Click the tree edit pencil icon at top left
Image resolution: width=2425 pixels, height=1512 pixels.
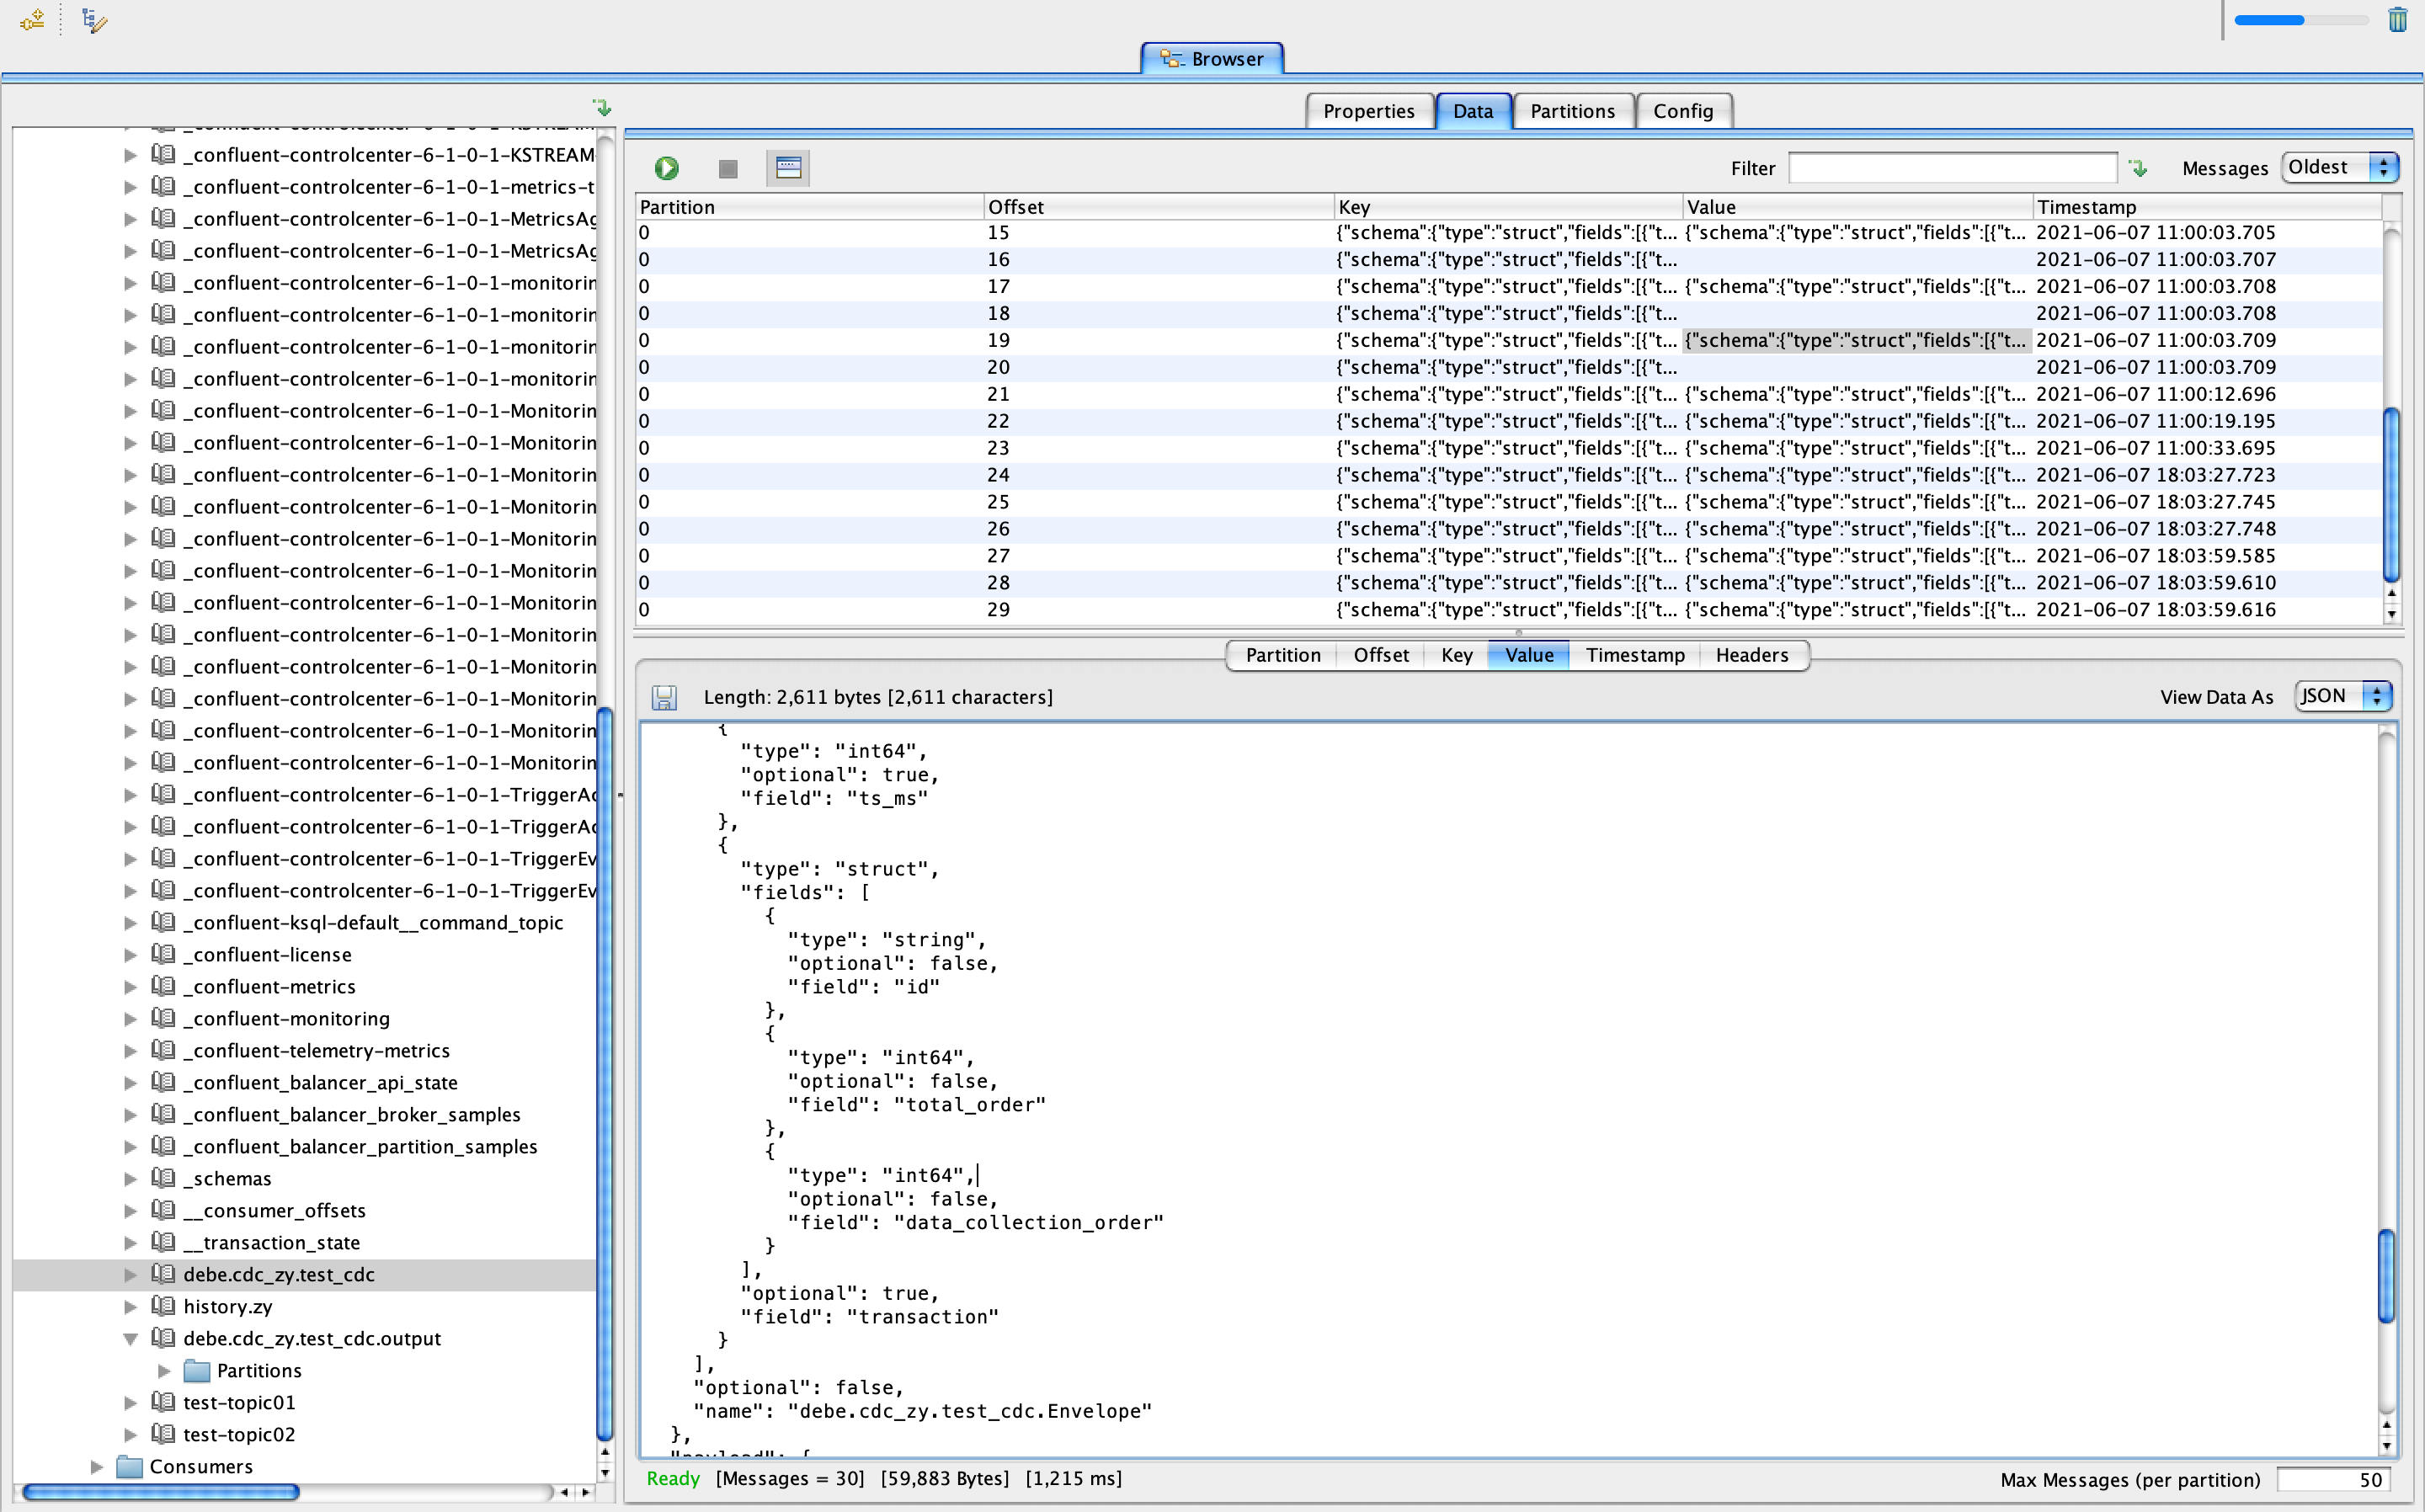[x=94, y=20]
